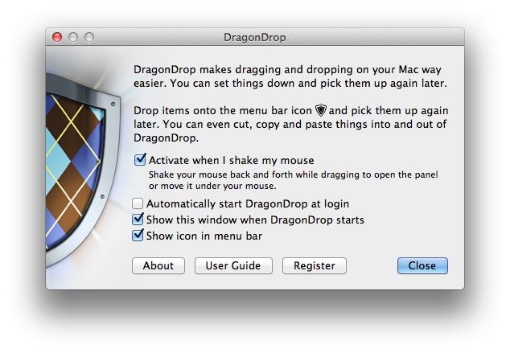This screenshot has width=510, height=353.
Task: Open the About dialog
Action: click(158, 265)
